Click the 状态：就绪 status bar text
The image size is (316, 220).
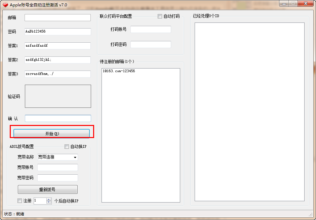pos(14,214)
